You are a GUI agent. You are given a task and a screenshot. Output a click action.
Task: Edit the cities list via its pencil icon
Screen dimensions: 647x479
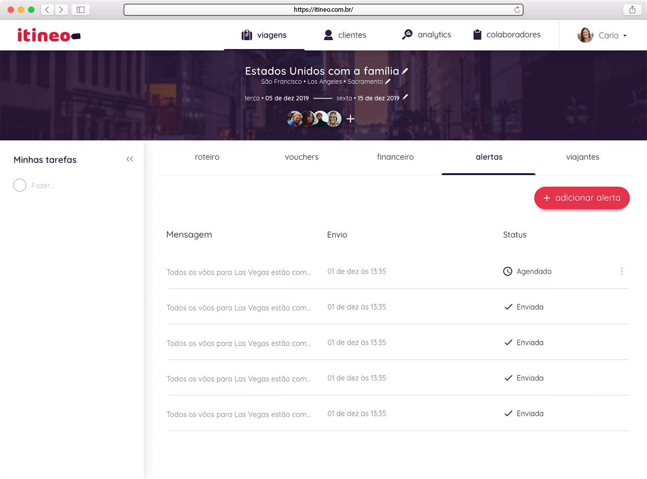pyautogui.click(x=388, y=81)
